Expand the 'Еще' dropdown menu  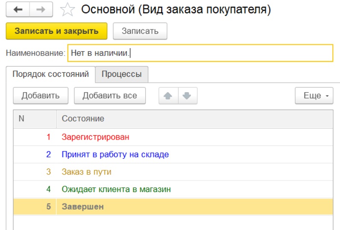click(314, 96)
